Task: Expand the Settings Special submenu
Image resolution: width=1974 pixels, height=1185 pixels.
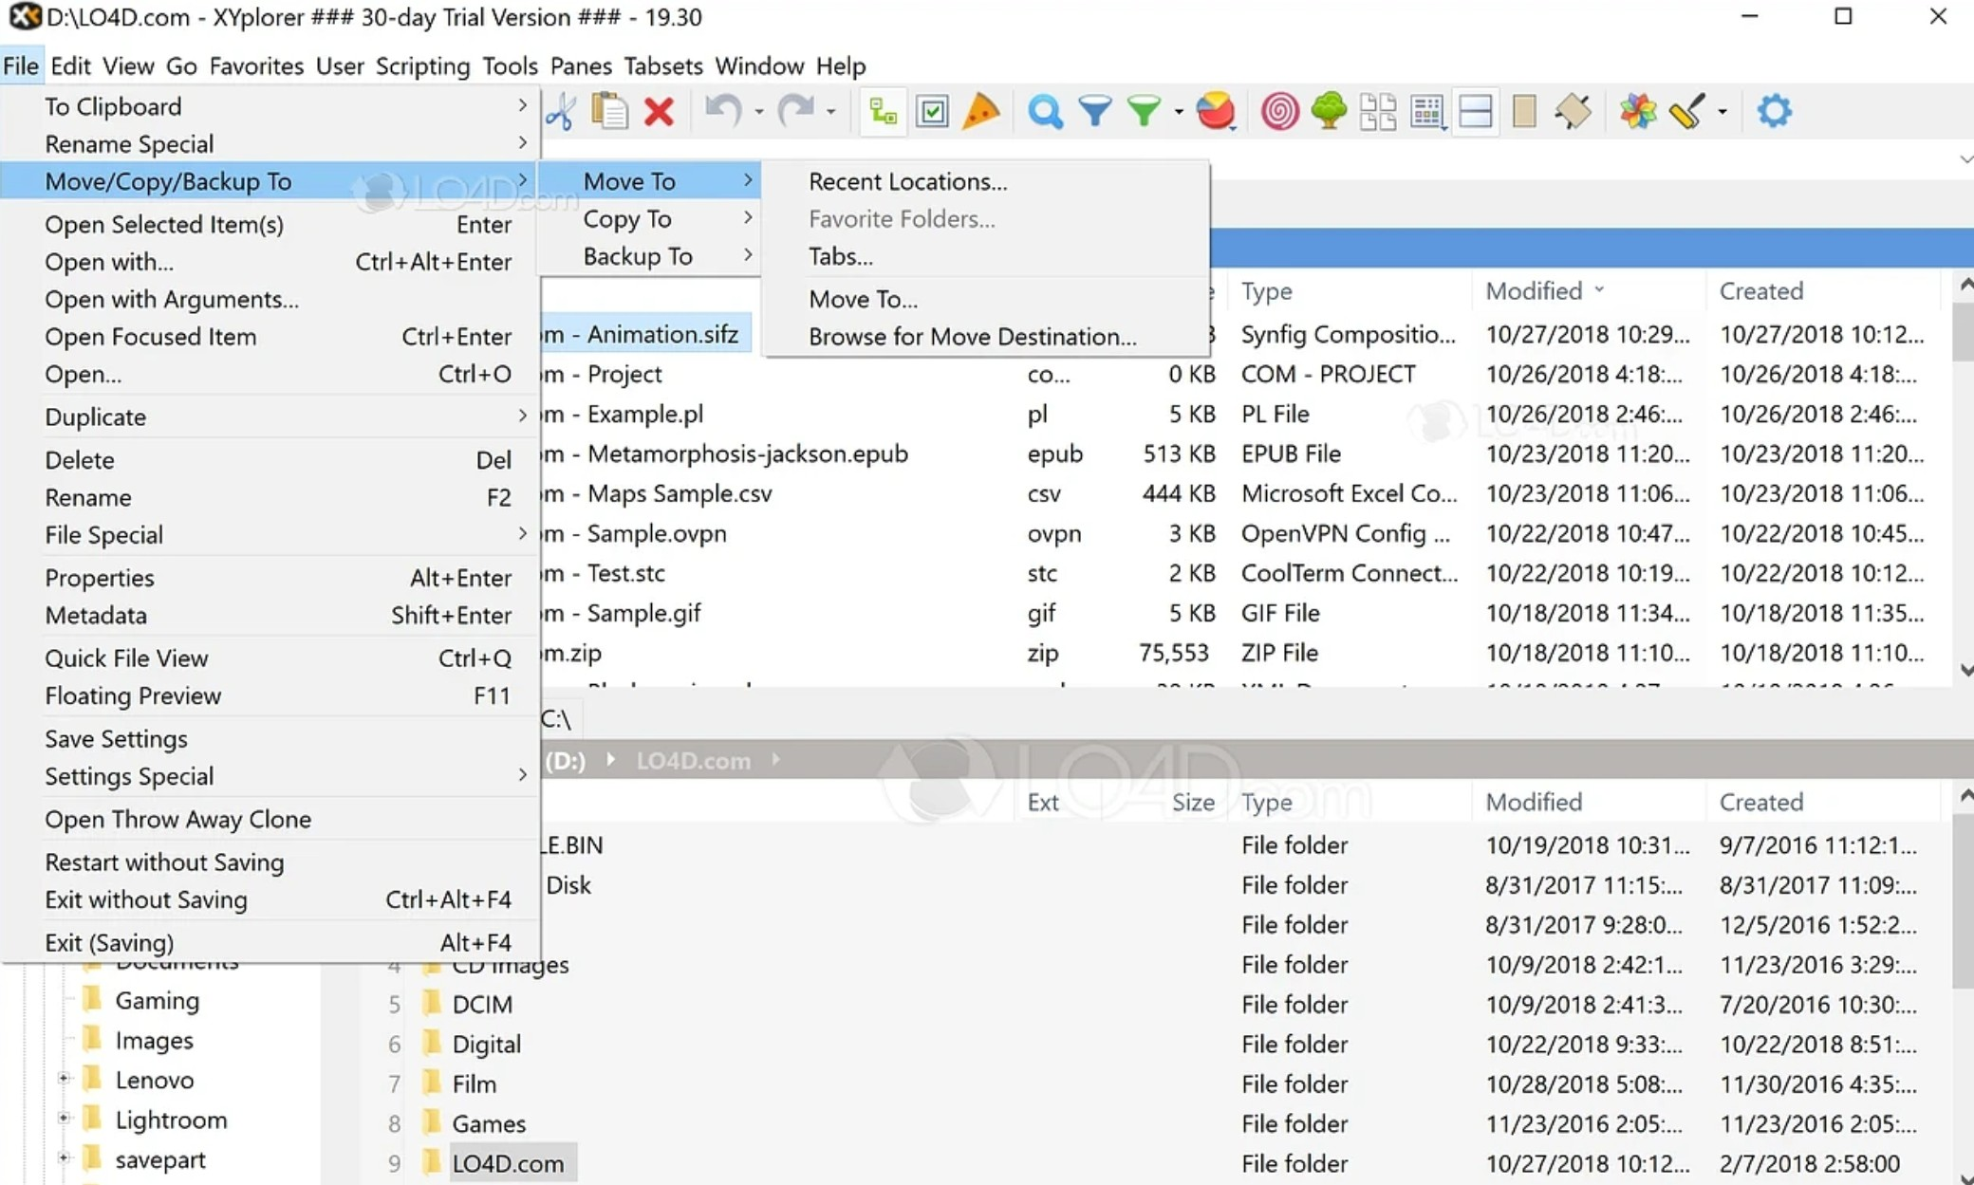Action: click(x=270, y=776)
